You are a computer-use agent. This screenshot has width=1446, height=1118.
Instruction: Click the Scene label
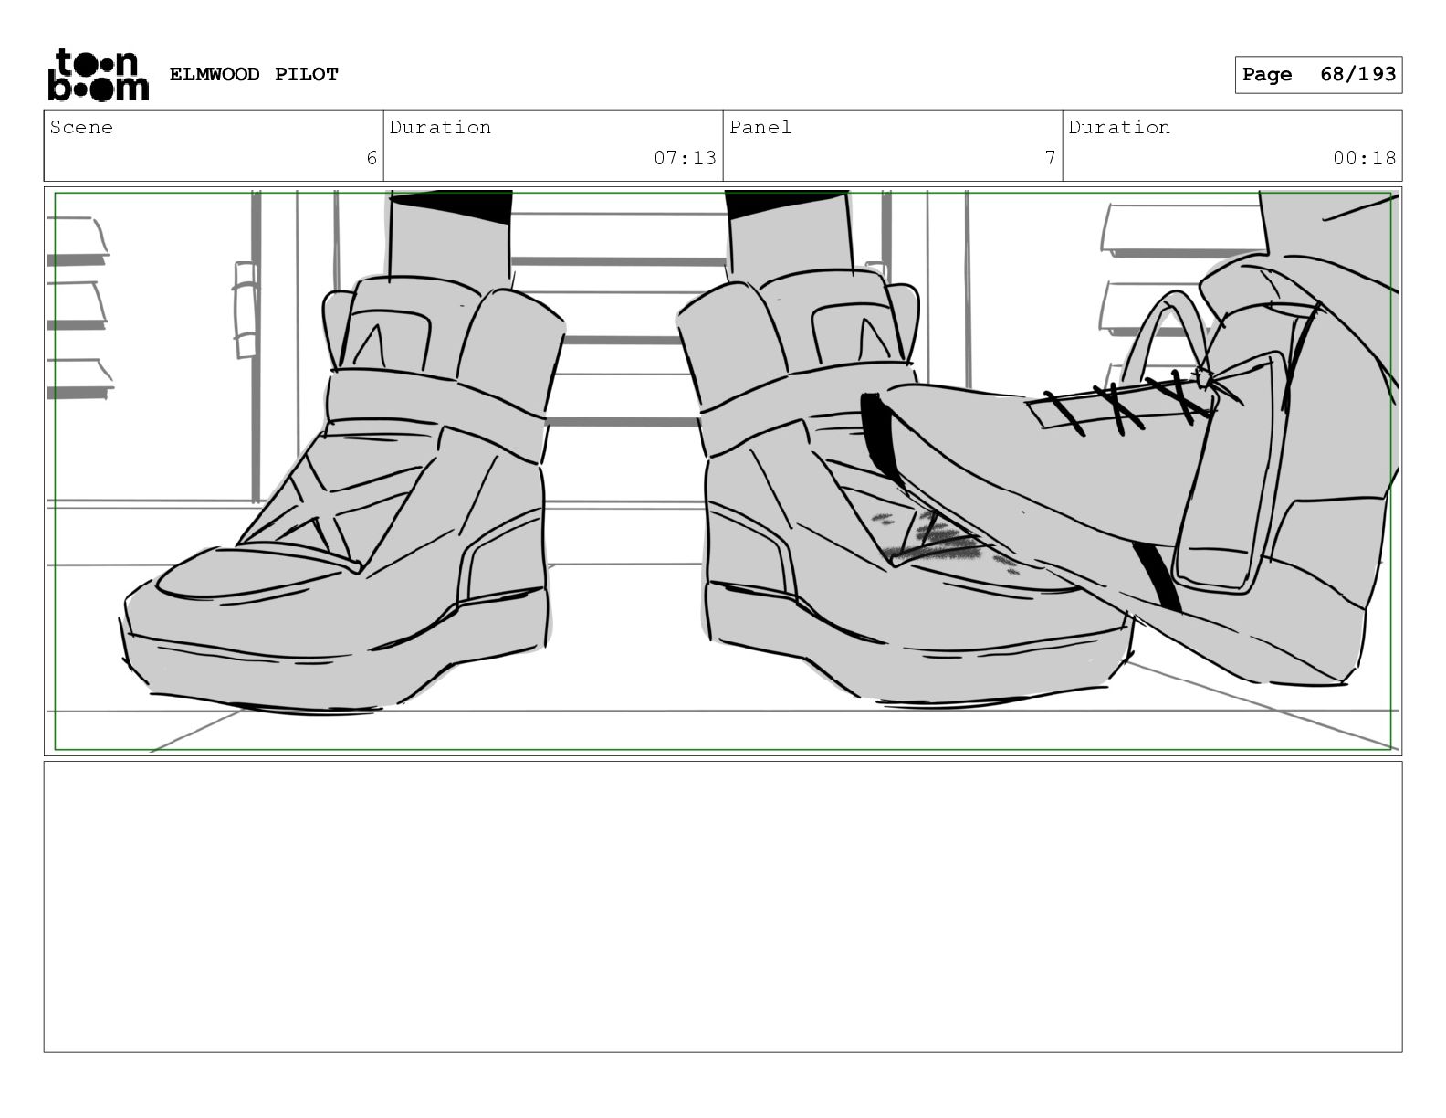[x=81, y=127]
